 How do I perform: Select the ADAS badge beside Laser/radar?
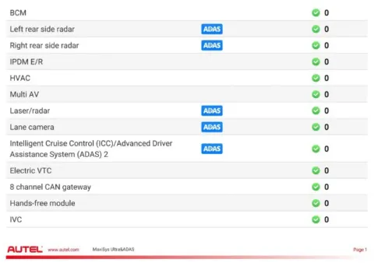tap(212, 110)
